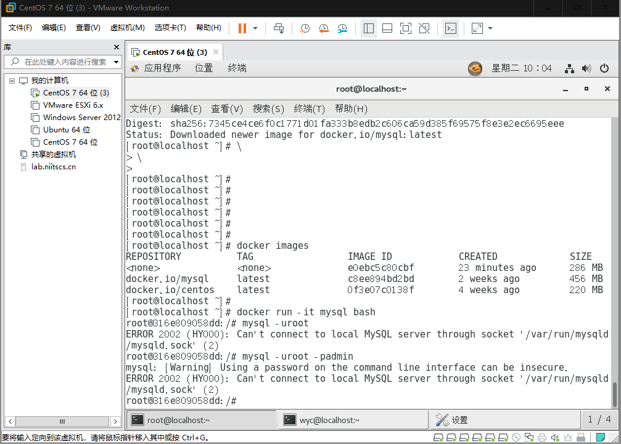Image resolution: width=621 pixels, height=444 pixels.
Task: Open the 虚拟机(M) menu
Action: coord(127,27)
